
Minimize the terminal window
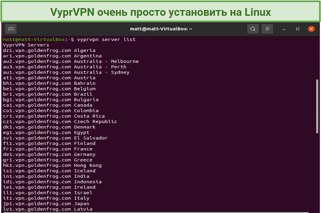coord(284,29)
